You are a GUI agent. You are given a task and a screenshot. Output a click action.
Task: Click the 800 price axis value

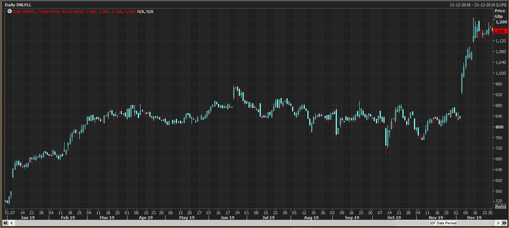pyautogui.click(x=499, y=127)
